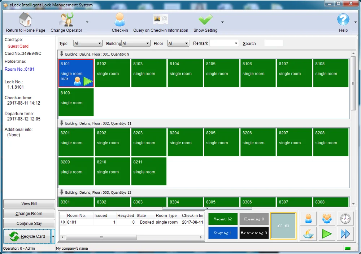This screenshot has height=254, width=361.
Task: Collapse the Floor 002 section arrow
Action: click(x=61, y=123)
